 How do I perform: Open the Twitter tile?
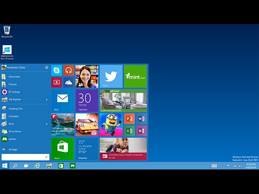(x=111, y=76)
